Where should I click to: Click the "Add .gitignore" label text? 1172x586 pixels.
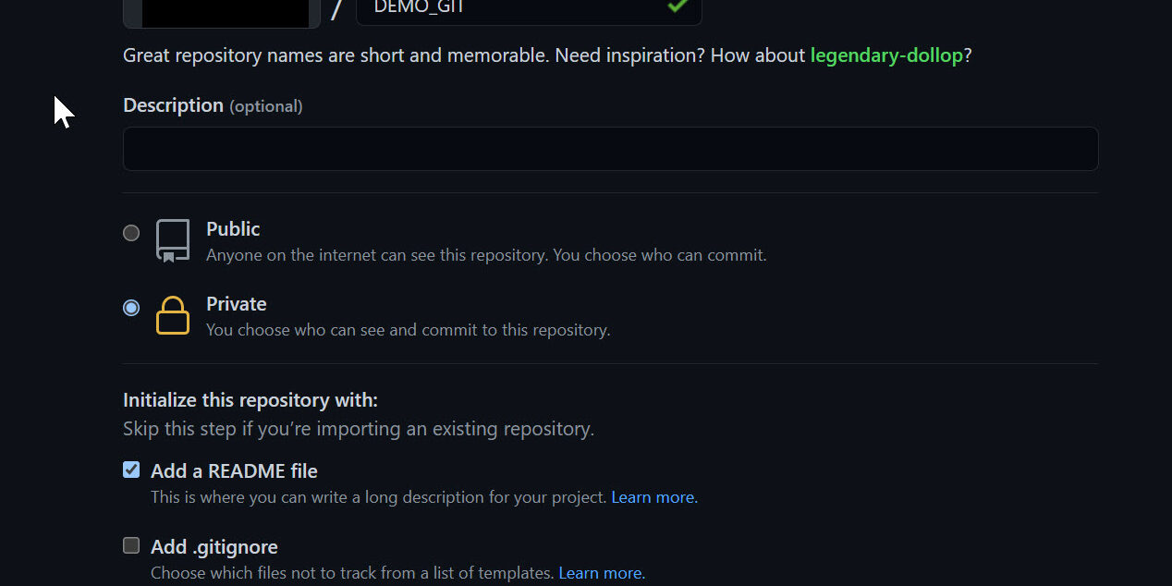tap(214, 547)
